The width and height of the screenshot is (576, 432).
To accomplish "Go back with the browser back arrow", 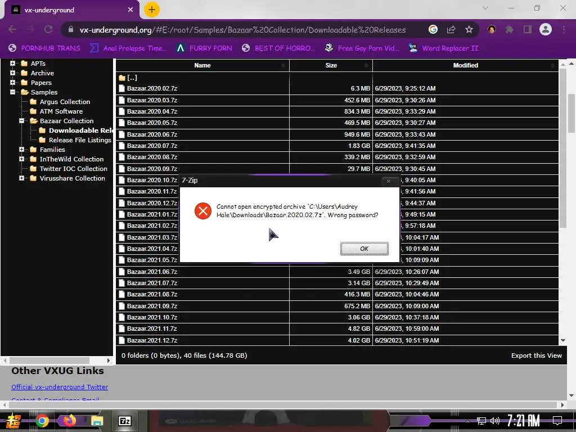I will (x=12, y=29).
